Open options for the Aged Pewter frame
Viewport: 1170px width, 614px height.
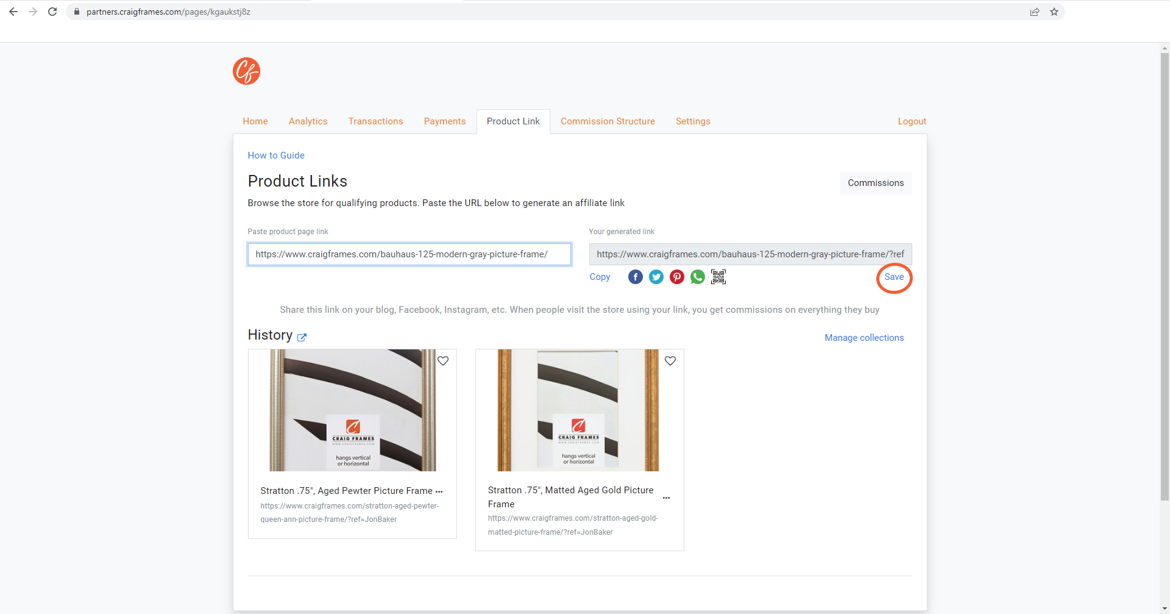[440, 491]
